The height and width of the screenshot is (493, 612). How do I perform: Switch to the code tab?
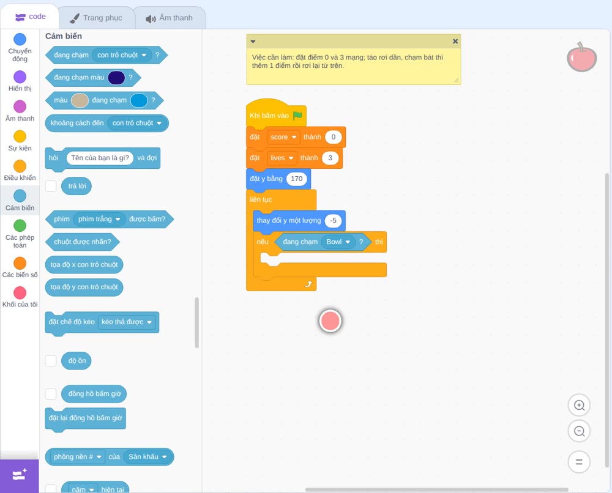coord(30,17)
